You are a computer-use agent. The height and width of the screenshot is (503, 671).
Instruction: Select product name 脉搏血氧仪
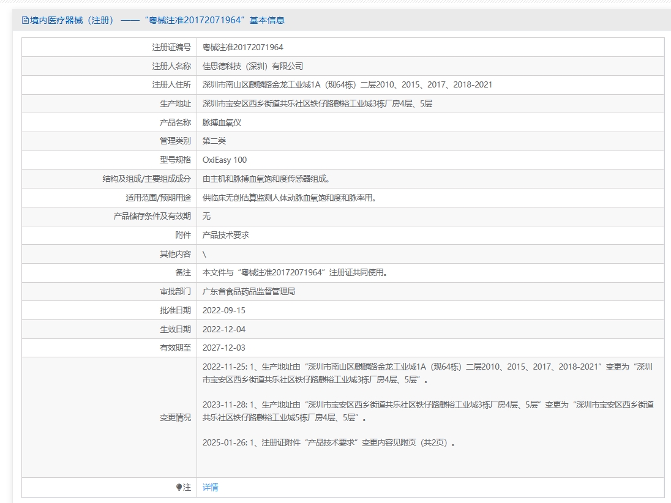(222, 122)
